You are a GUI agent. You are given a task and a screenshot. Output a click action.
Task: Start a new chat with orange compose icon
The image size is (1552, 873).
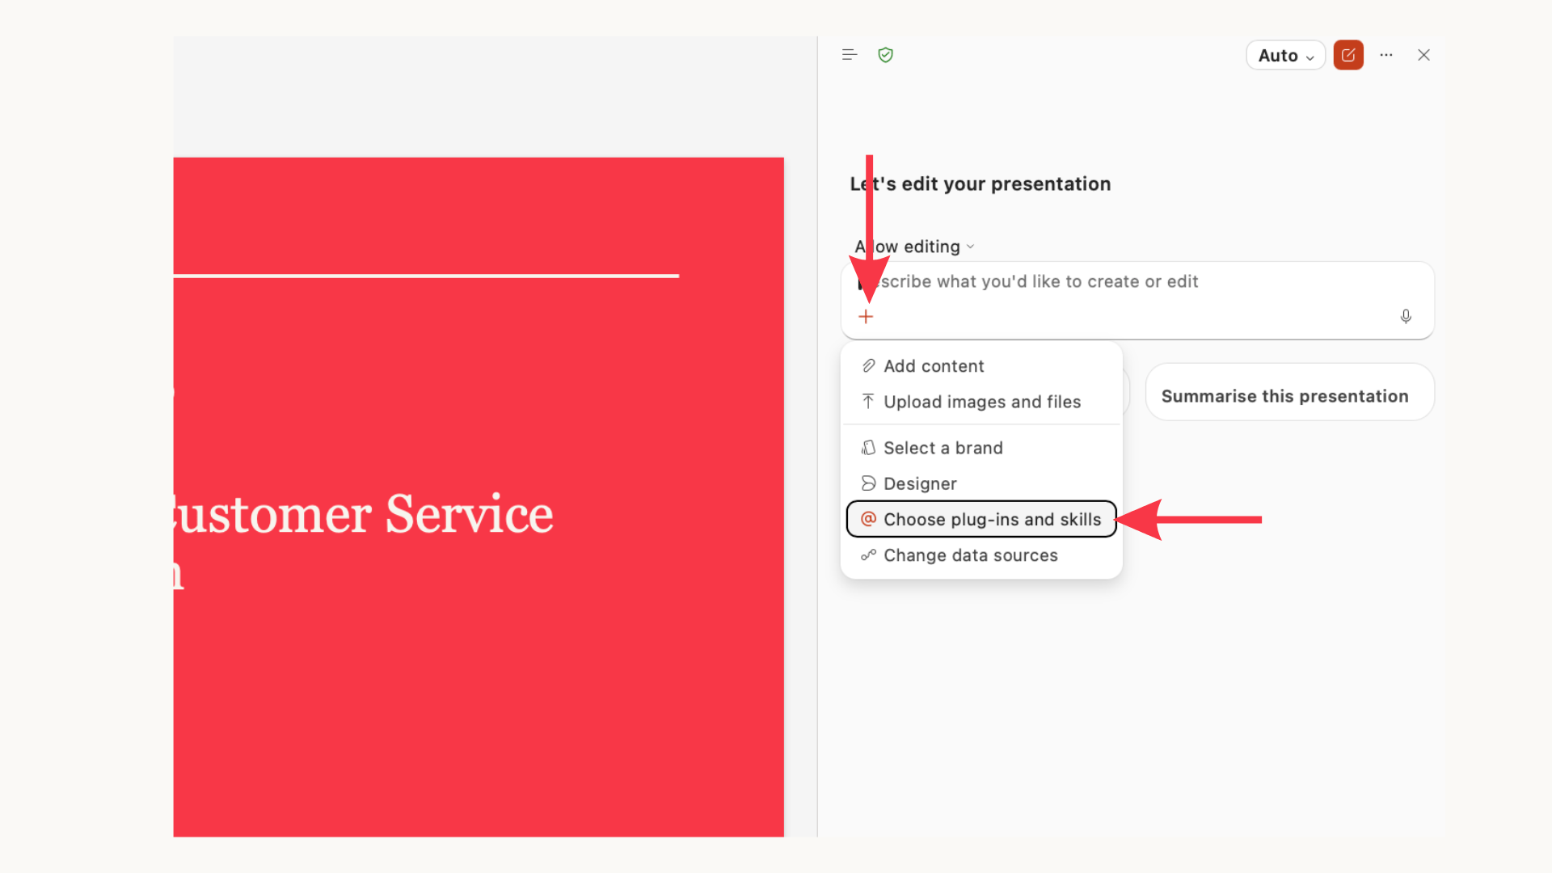pos(1348,55)
